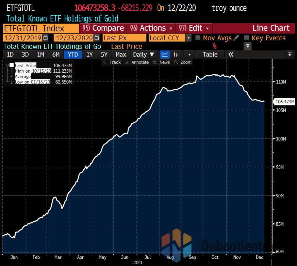
Task: Open the start date calendar picker
Action: [46, 38]
